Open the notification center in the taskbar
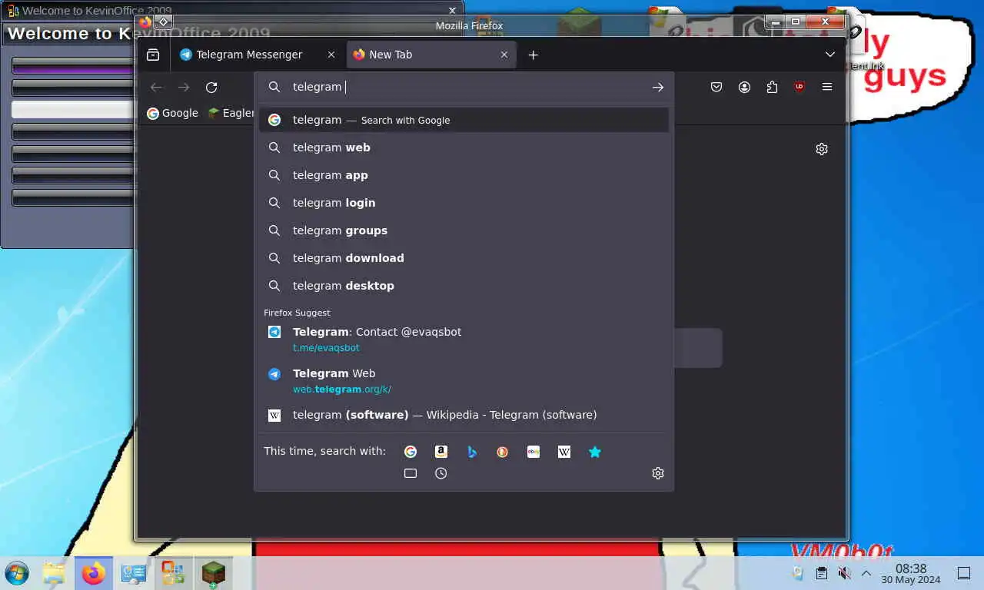The image size is (984, 590). tap(963, 573)
